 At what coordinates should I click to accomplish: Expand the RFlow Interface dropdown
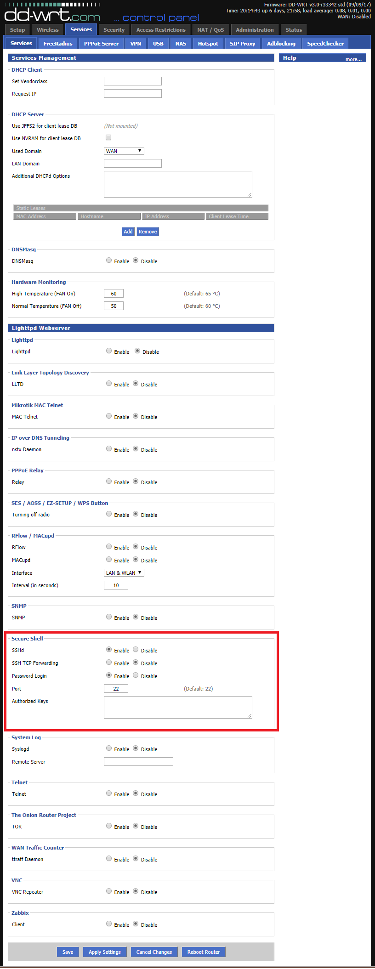(124, 572)
